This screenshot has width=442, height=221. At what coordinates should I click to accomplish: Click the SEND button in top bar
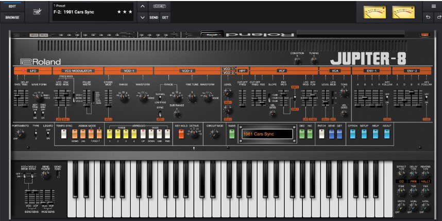154,17
